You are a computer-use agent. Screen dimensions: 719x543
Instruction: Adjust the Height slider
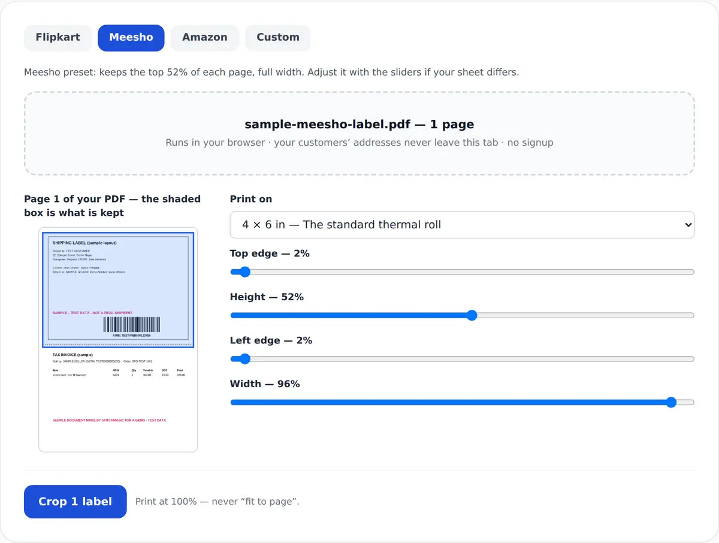point(462,315)
